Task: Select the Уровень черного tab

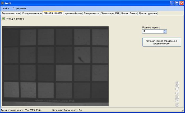Action: 53,13
